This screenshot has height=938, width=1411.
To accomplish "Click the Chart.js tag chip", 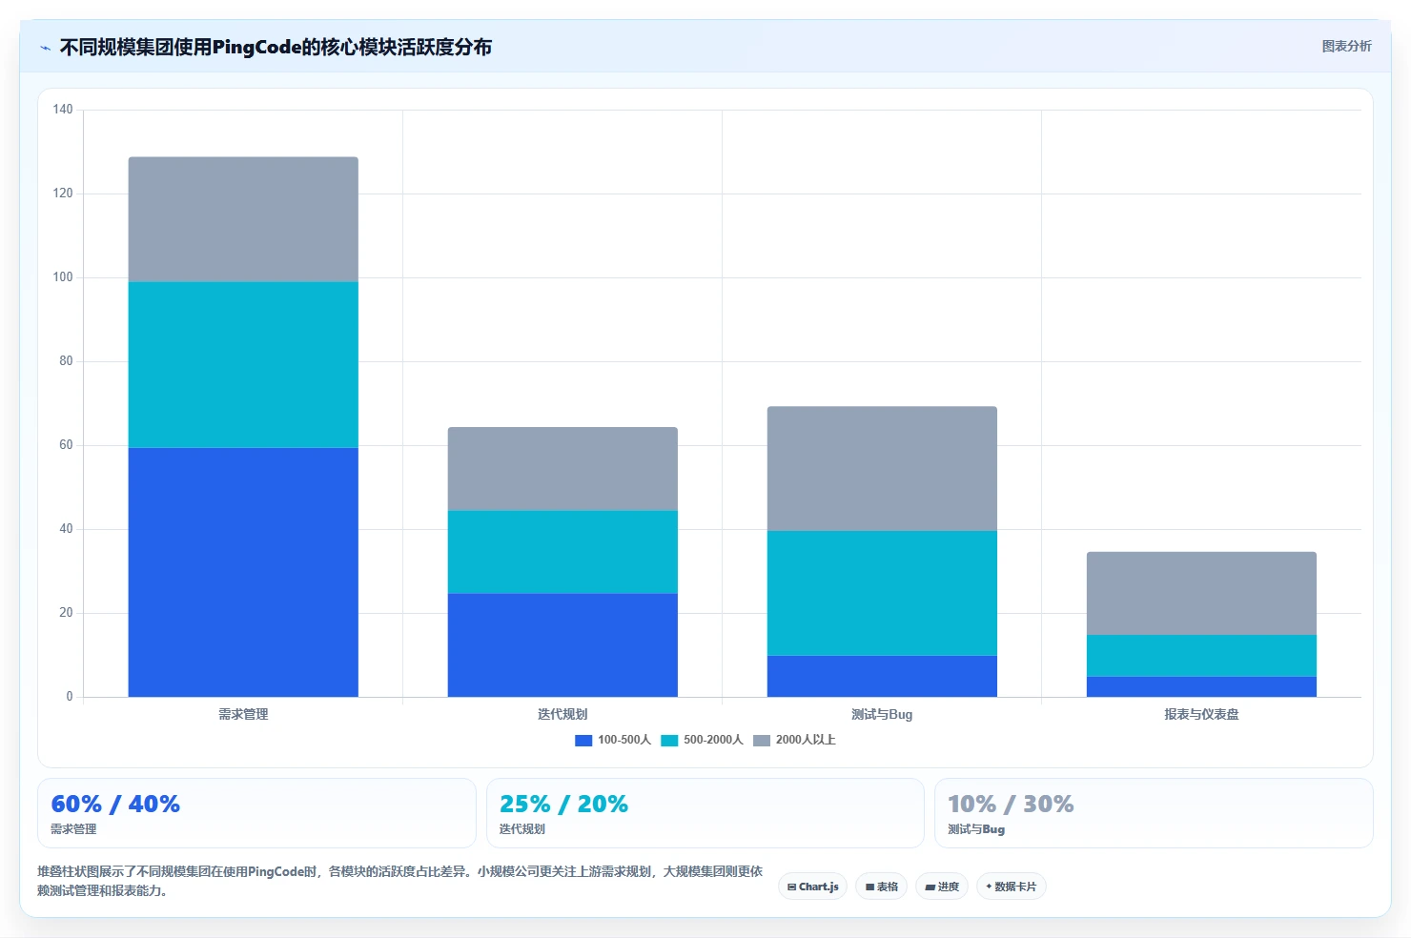I will pos(813,887).
